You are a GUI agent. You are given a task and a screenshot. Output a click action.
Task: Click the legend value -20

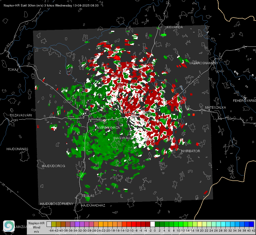pos(107,231)
